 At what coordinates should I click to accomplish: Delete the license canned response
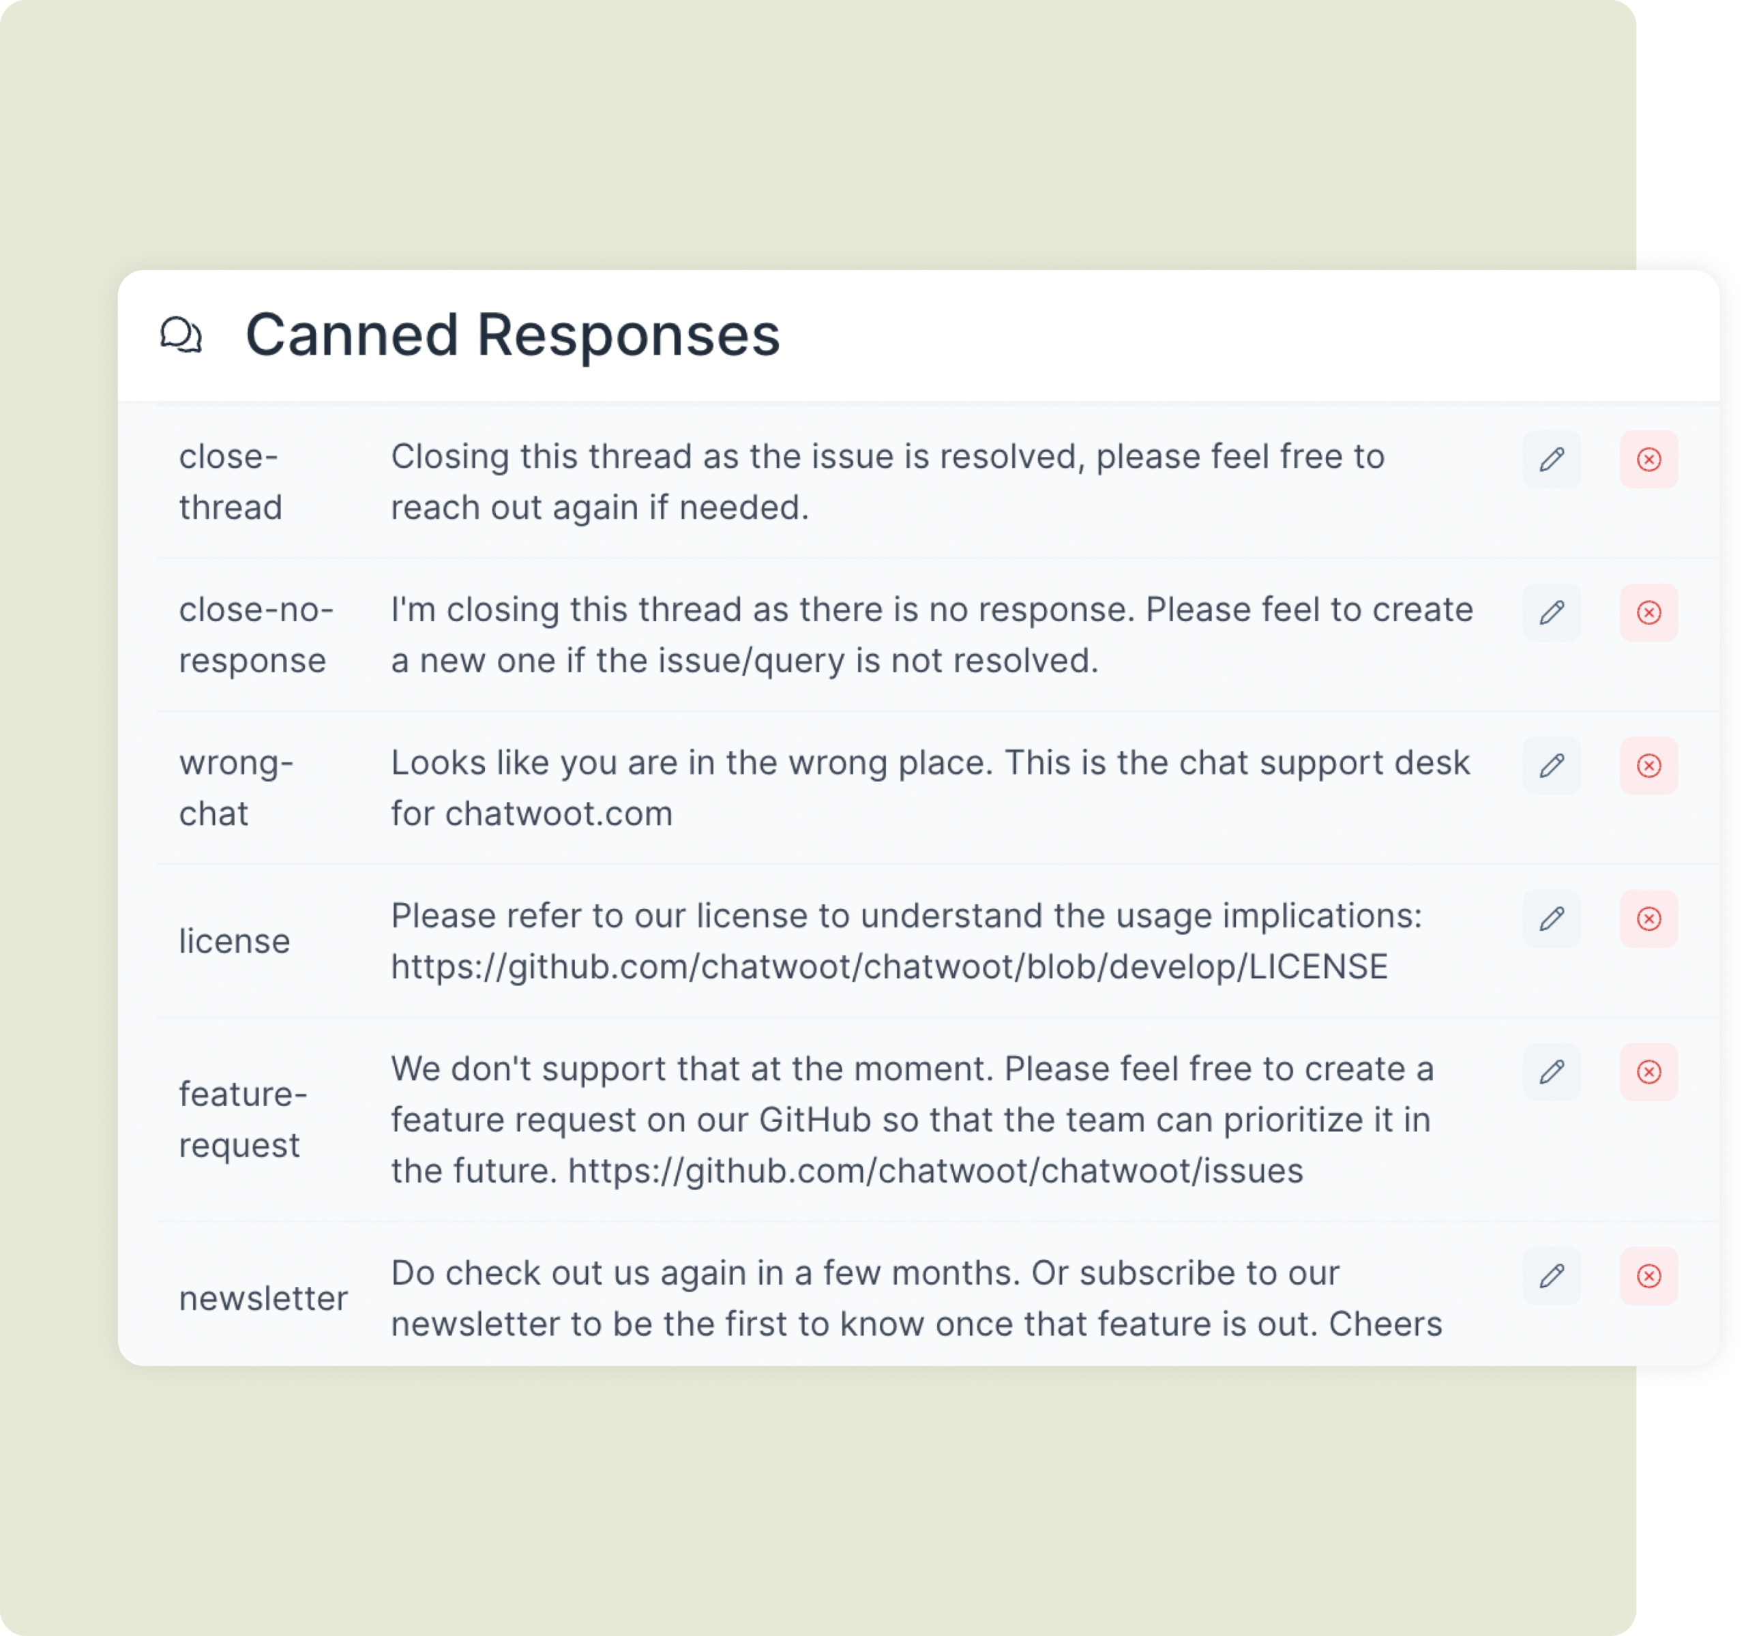[1649, 919]
